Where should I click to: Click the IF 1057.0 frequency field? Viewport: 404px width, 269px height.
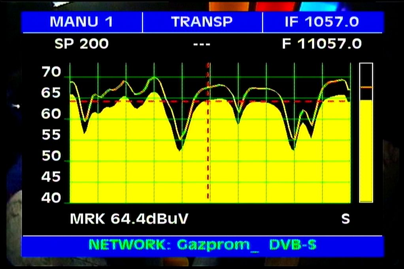pyautogui.click(x=322, y=22)
